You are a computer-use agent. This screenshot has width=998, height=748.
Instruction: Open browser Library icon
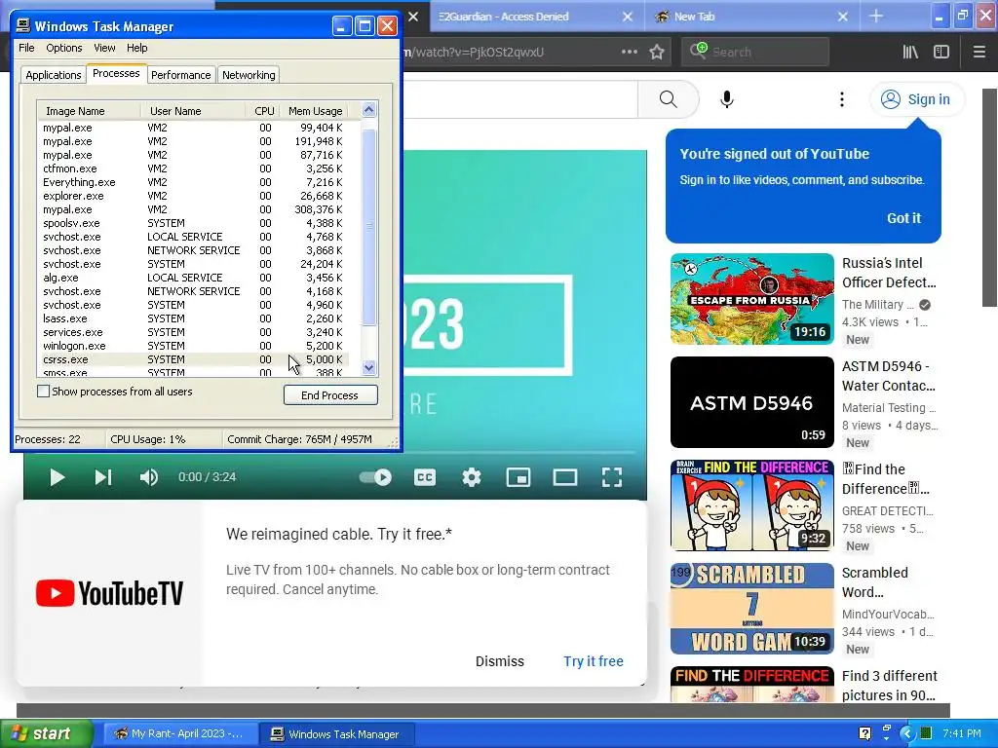[910, 52]
